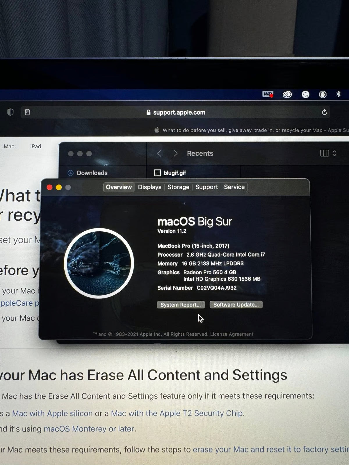Screen dimensions: 349x465
Task: Go forward in the Finder window
Action: tap(175, 153)
